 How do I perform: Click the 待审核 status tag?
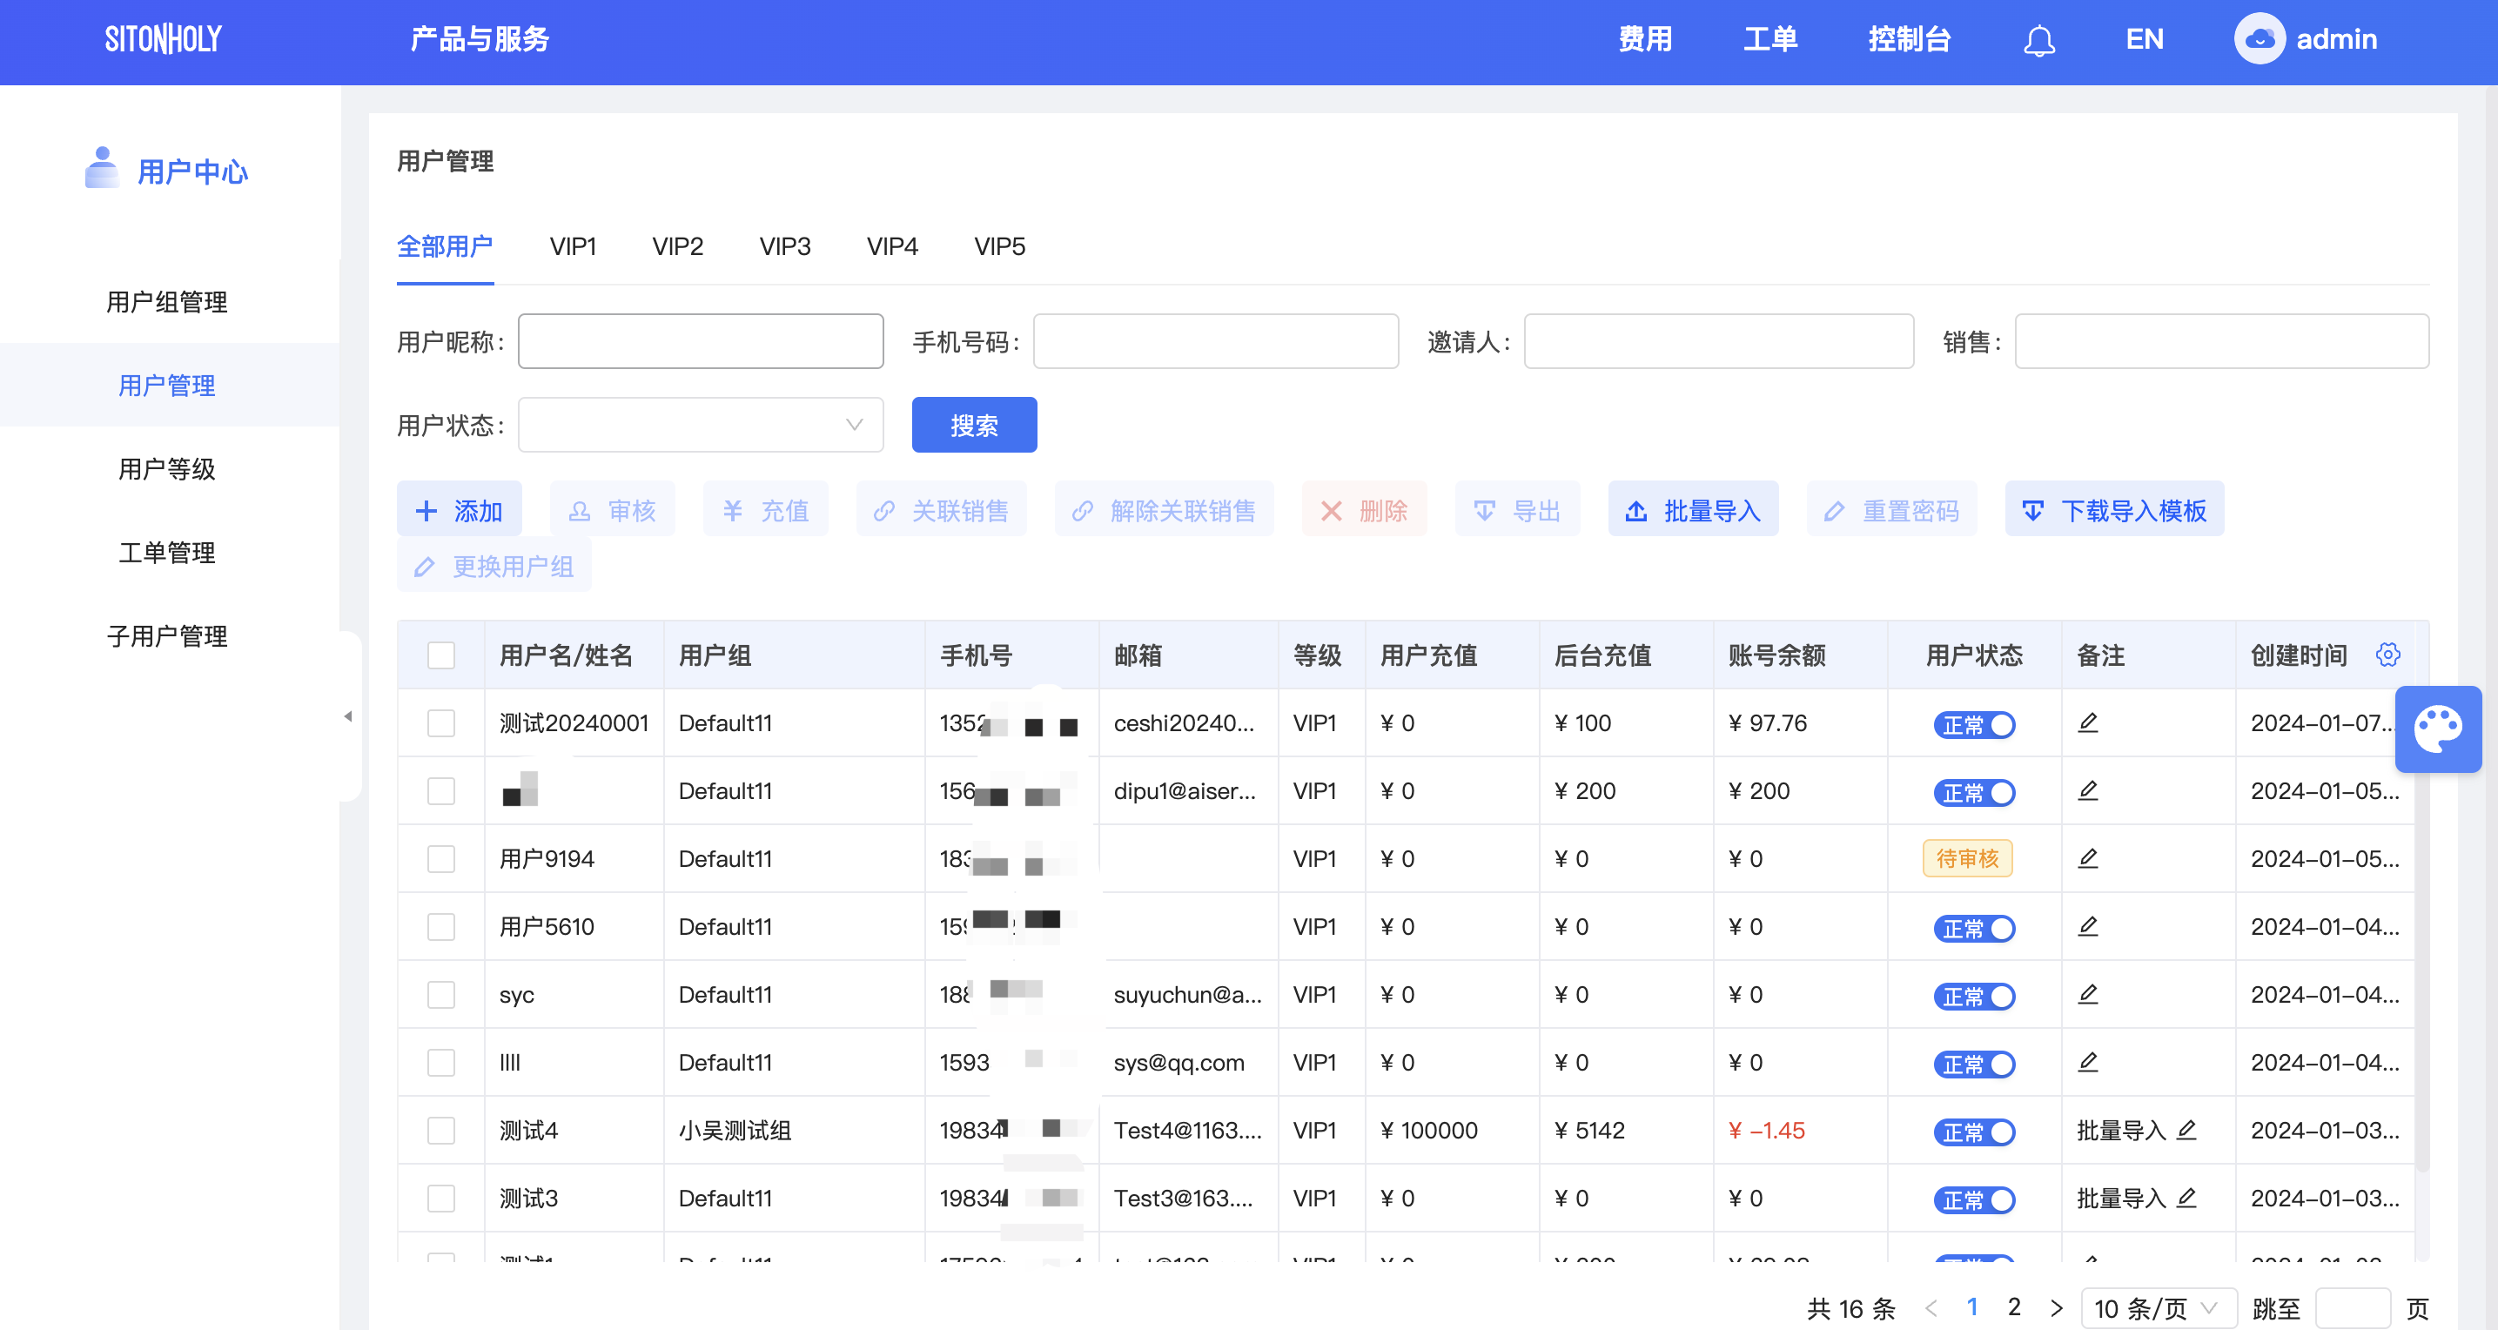click(x=1966, y=858)
